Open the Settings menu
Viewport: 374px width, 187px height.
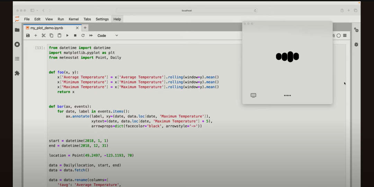coord(102,19)
